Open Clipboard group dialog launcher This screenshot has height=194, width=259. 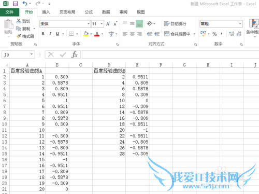(x=35, y=45)
